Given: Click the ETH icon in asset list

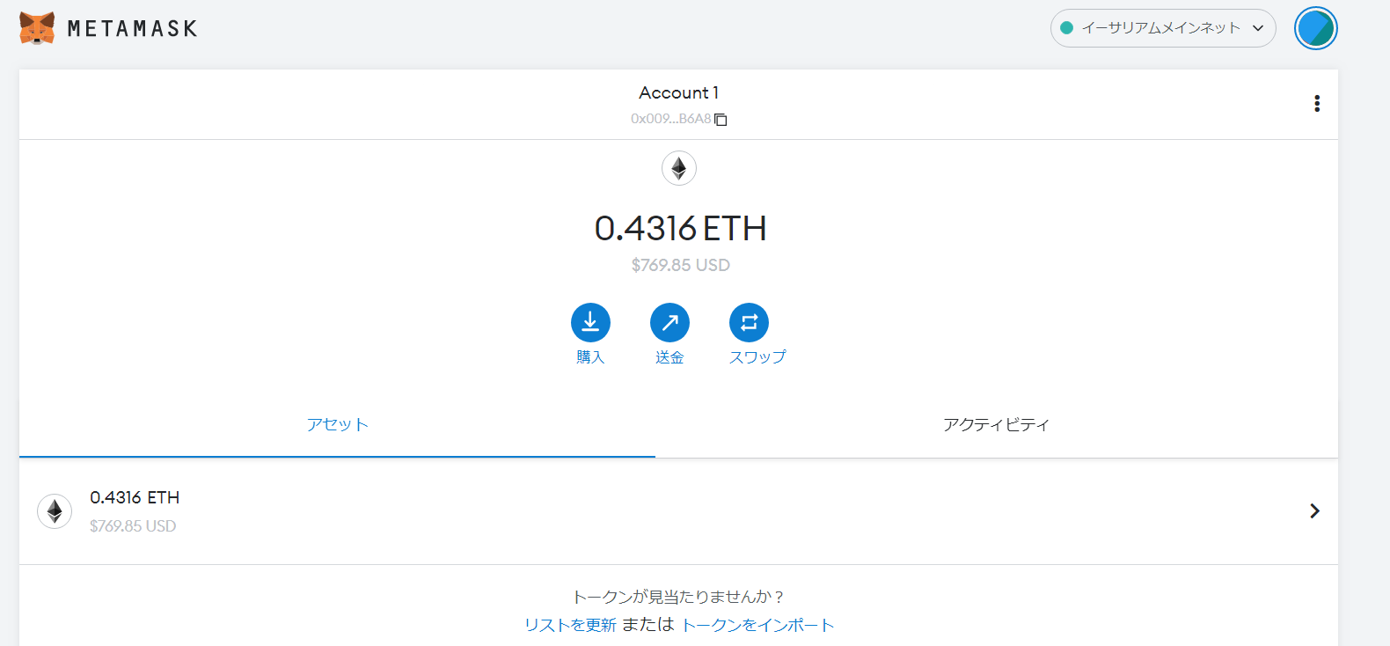Looking at the screenshot, I should [55, 511].
